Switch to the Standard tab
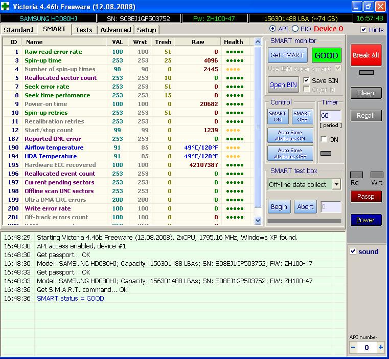 point(18,30)
